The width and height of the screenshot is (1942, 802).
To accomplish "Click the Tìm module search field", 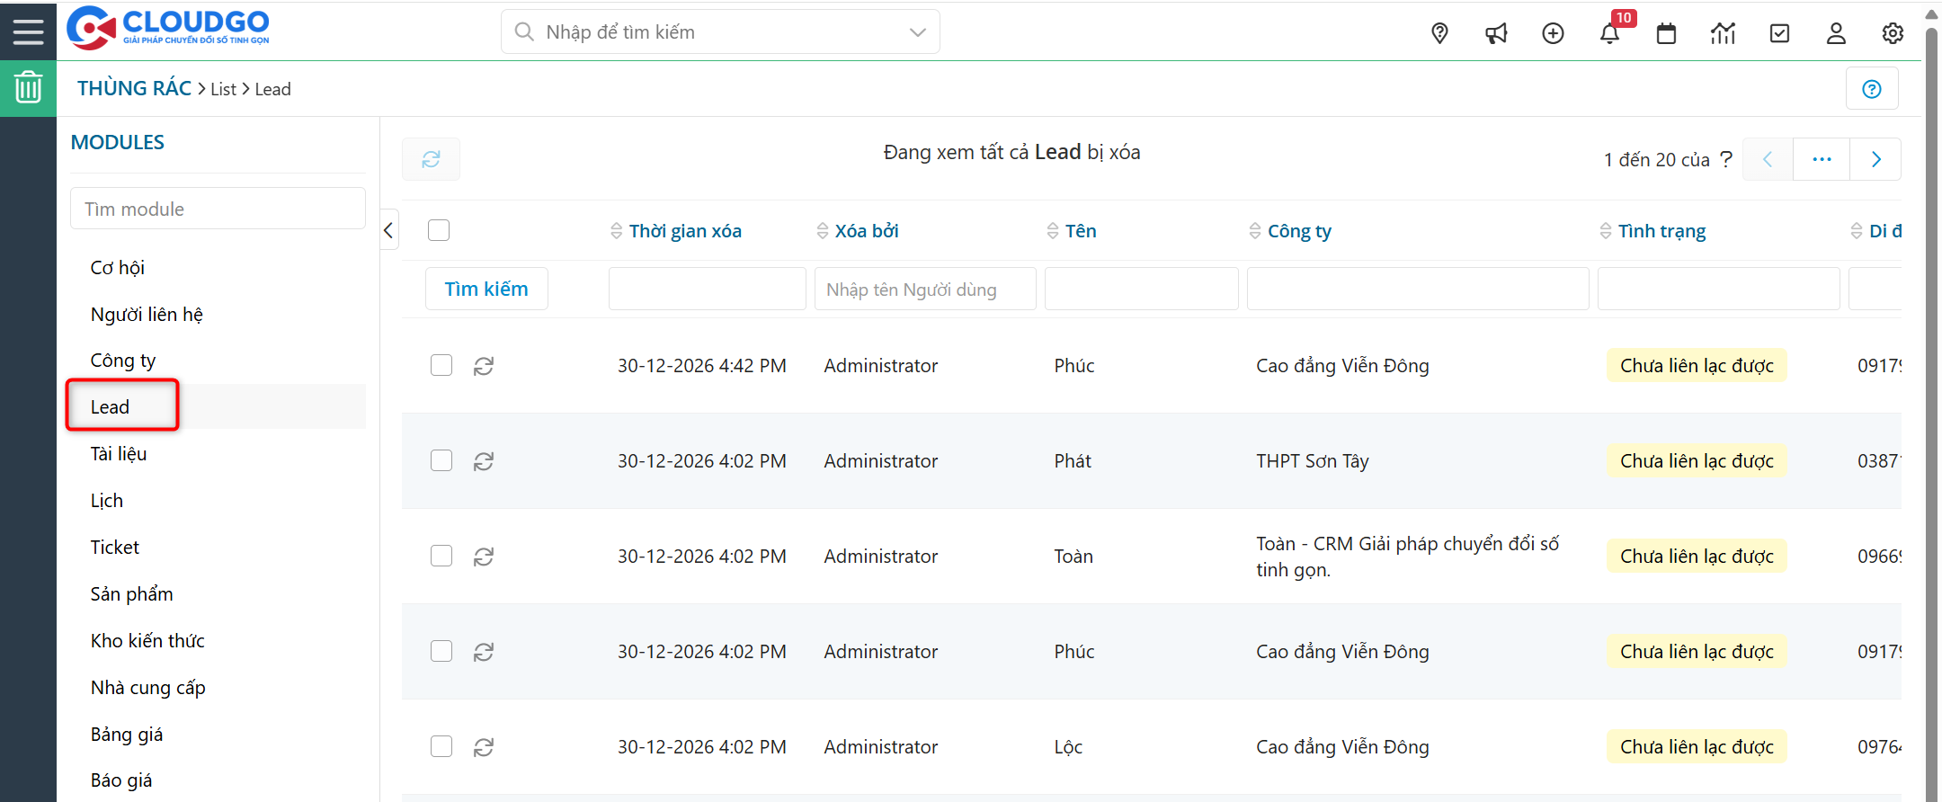I will 218,209.
